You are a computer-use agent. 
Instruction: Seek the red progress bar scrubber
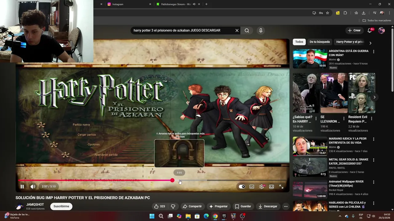(x=172, y=180)
